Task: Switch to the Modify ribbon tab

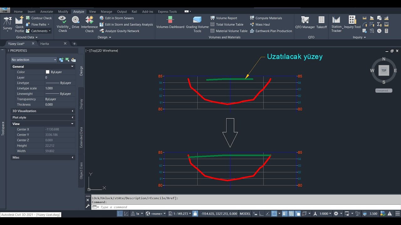Action: coord(63,12)
